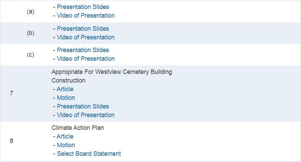Viewport: 301px width, 162px height.
Task: Play Video of Presentation in row (b)
Action: pyautogui.click(x=86, y=37)
